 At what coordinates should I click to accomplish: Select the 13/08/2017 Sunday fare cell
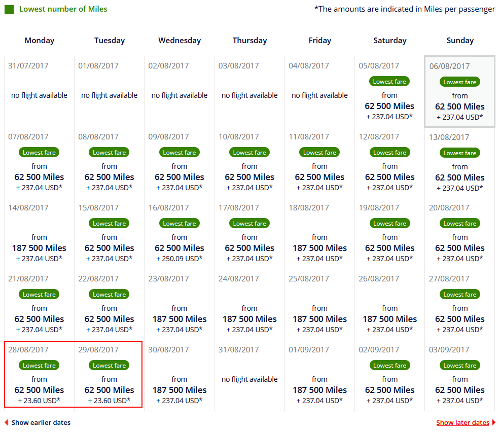pos(459,163)
